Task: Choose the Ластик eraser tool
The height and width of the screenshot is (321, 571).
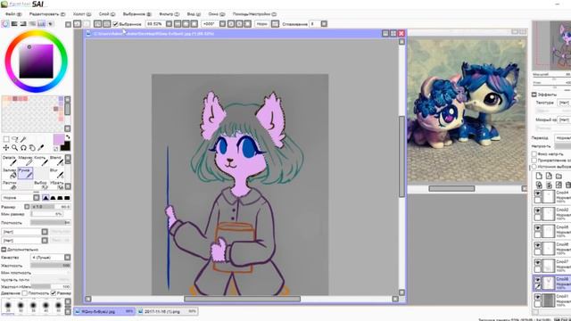Action: pyautogui.click(x=10, y=185)
